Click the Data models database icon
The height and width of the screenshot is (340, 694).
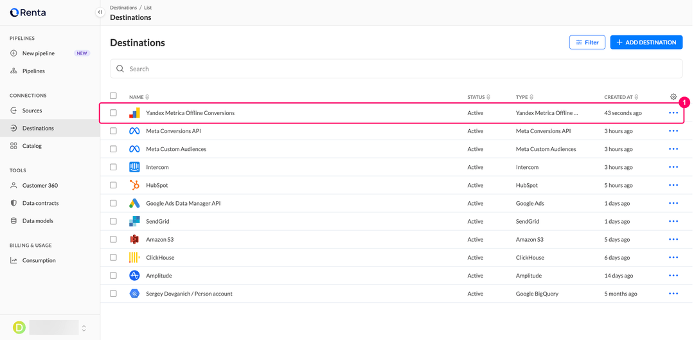pyautogui.click(x=13, y=220)
